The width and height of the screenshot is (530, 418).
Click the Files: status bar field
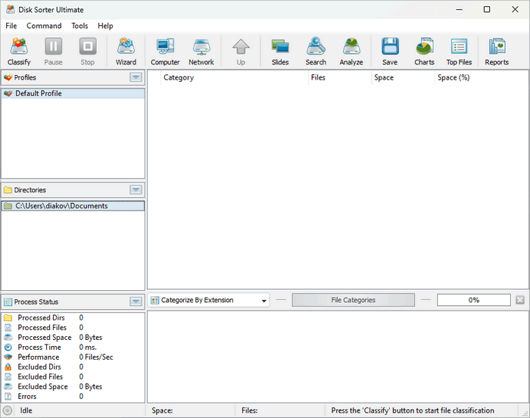[280, 410]
